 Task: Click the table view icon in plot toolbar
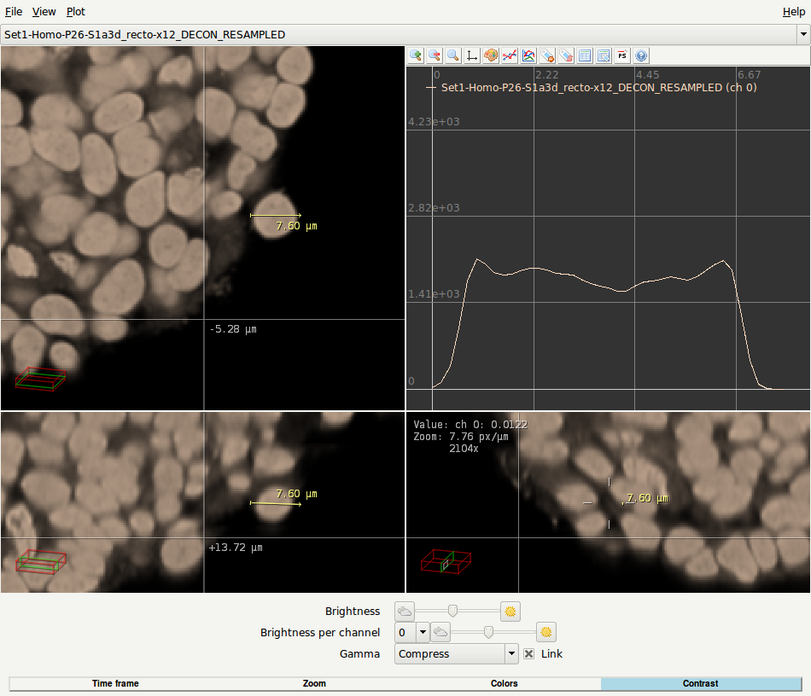click(x=585, y=55)
